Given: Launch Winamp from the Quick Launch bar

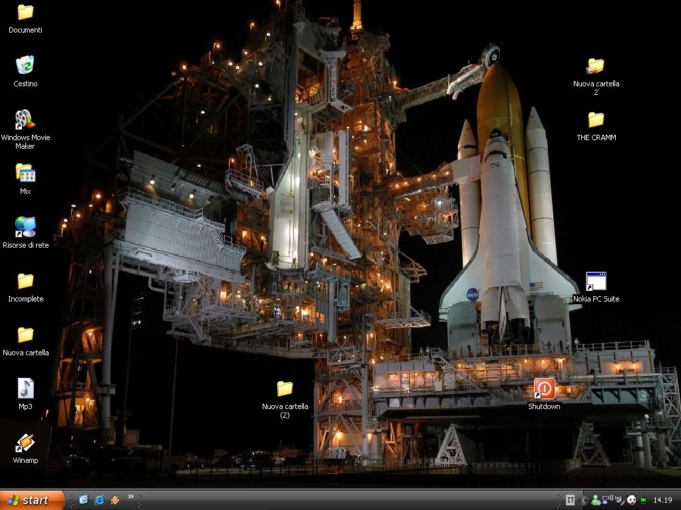Looking at the screenshot, I should click(114, 500).
